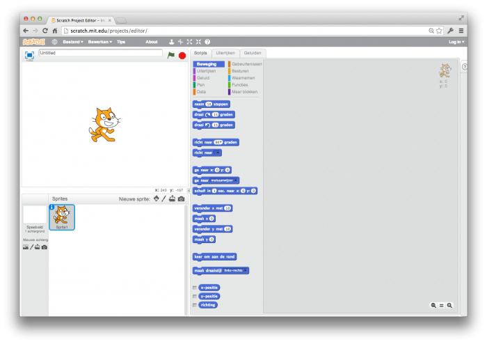487x344 pixels.
Task: Enter full-screen presentation mode icon
Action: pyautogui.click(x=29, y=55)
